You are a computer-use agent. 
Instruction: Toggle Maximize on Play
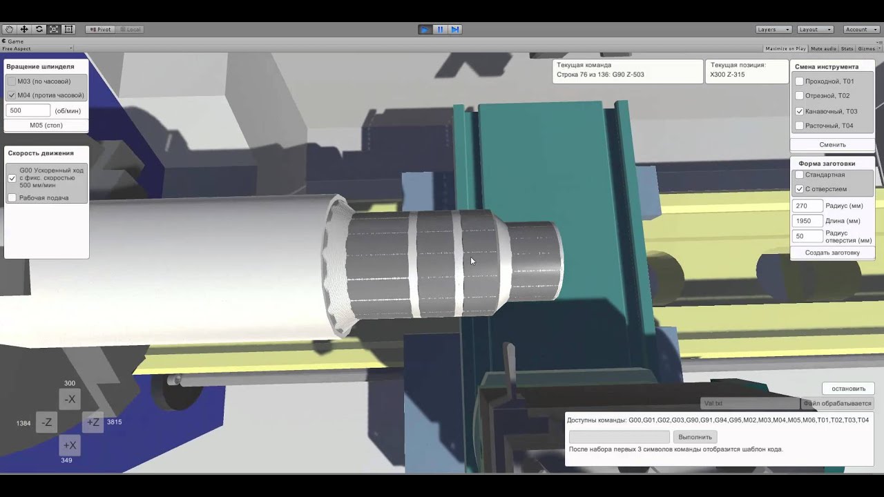point(786,49)
